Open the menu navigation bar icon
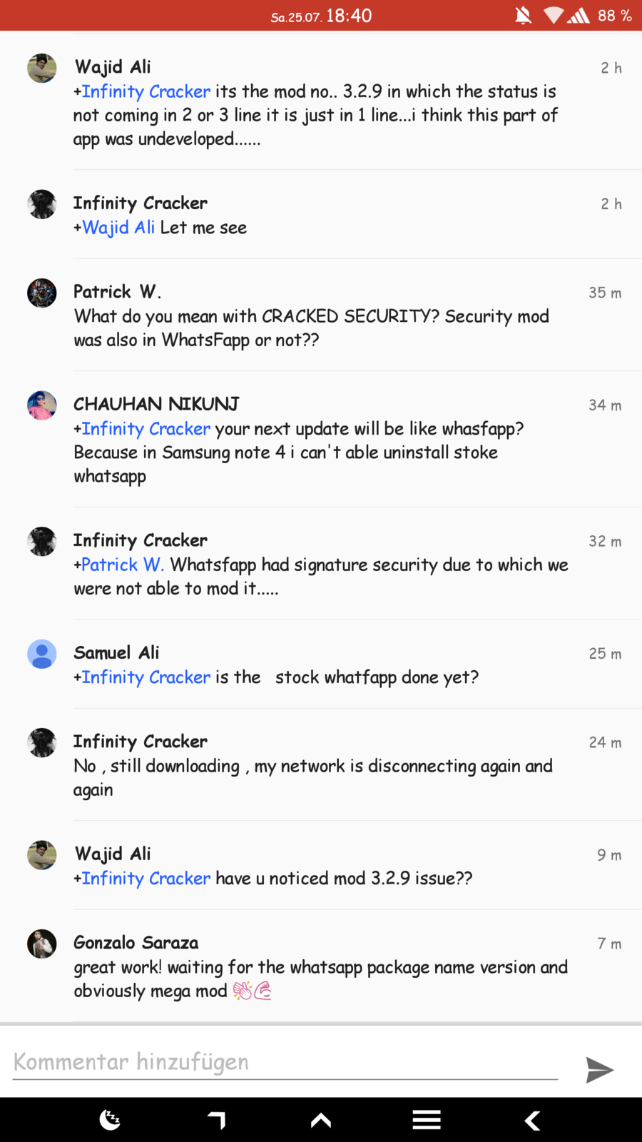This screenshot has height=1142, width=642. pyautogui.click(x=427, y=1121)
